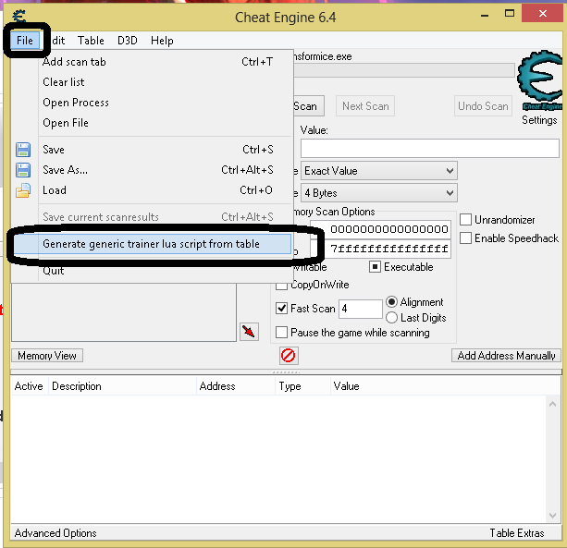Open the File menu
Viewport: 567px width, 548px height.
tap(25, 40)
